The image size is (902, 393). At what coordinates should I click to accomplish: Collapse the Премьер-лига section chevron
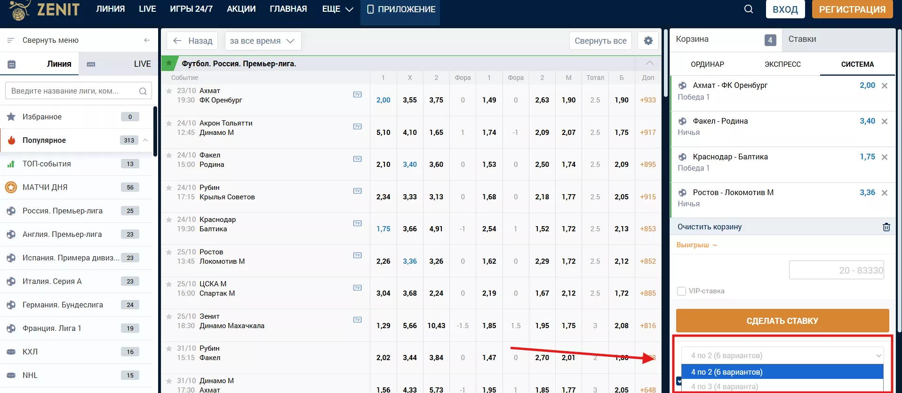[649, 63]
